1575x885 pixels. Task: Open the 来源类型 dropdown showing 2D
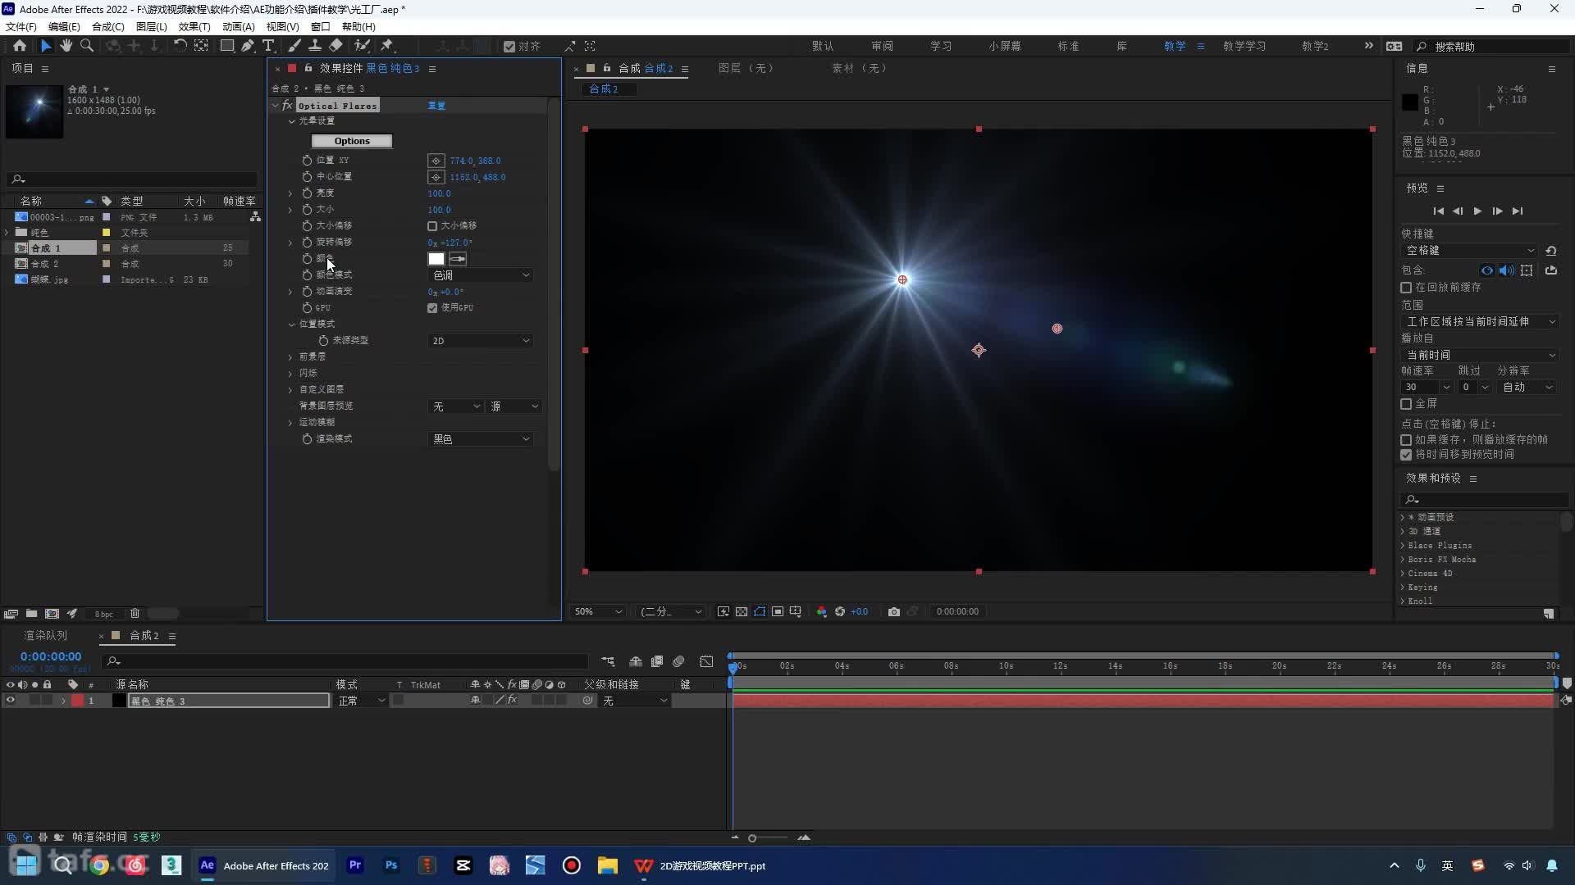point(481,341)
